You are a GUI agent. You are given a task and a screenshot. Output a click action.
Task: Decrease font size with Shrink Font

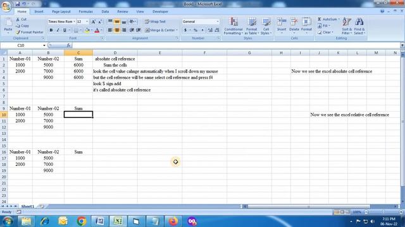click(100, 21)
